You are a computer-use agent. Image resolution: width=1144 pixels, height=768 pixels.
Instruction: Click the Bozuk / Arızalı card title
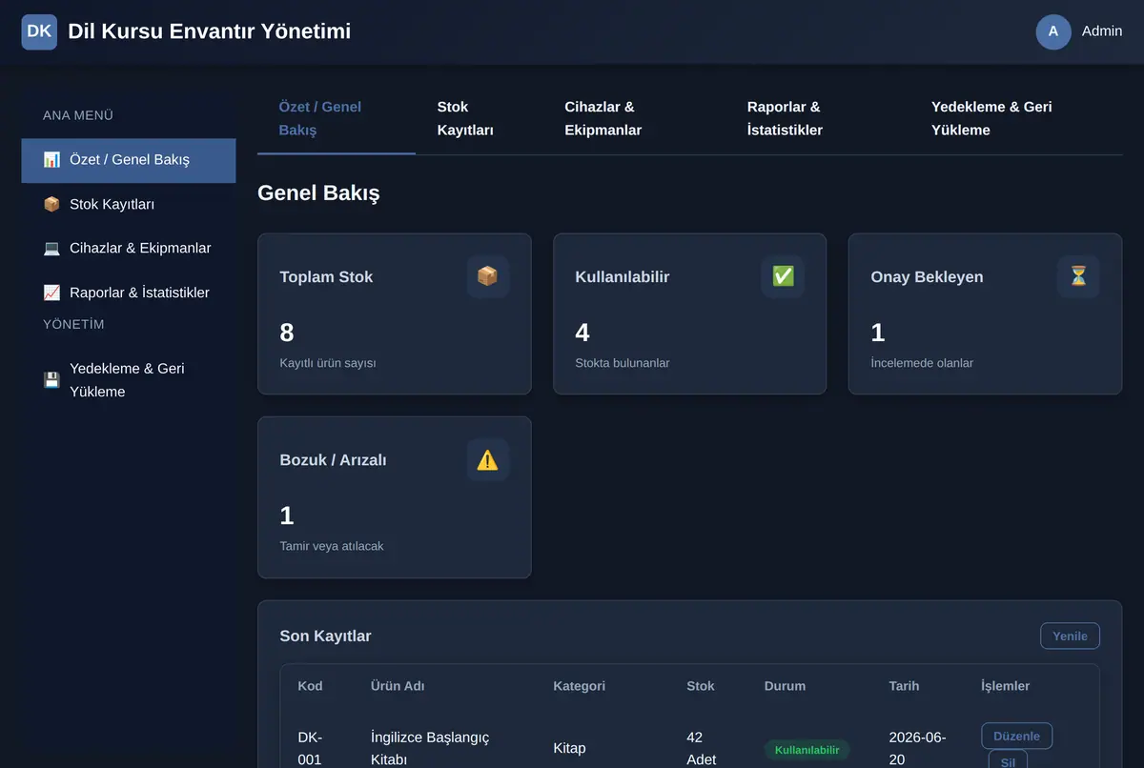(333, 459)
